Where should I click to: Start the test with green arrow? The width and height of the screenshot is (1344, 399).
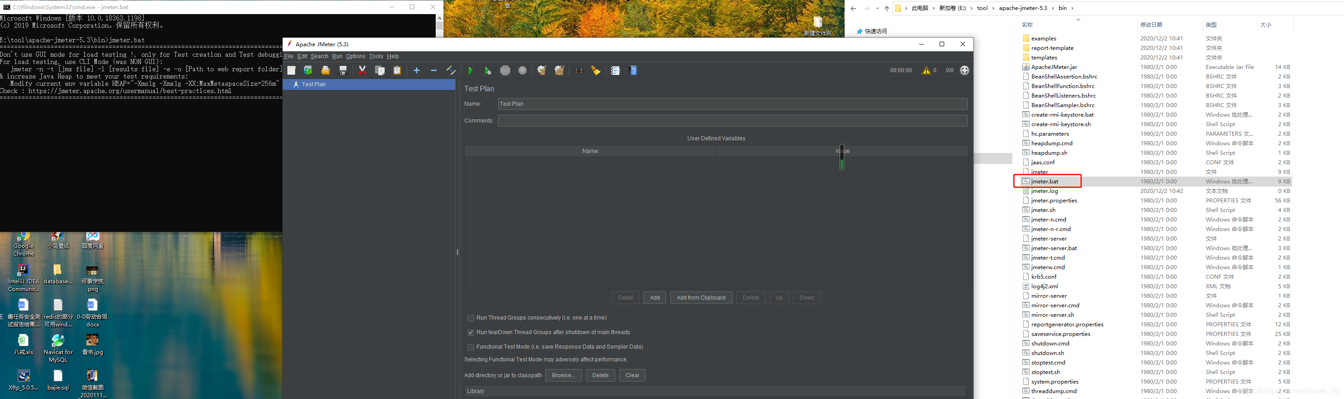tap(471, 70)
